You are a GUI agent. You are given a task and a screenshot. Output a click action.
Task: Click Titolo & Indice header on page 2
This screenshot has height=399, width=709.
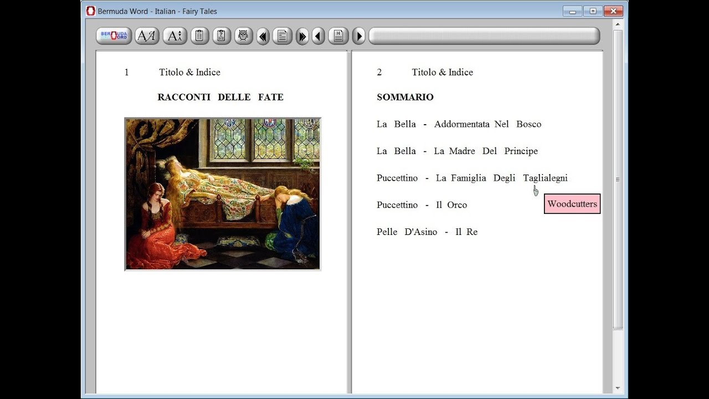click(x=442, y=72)
